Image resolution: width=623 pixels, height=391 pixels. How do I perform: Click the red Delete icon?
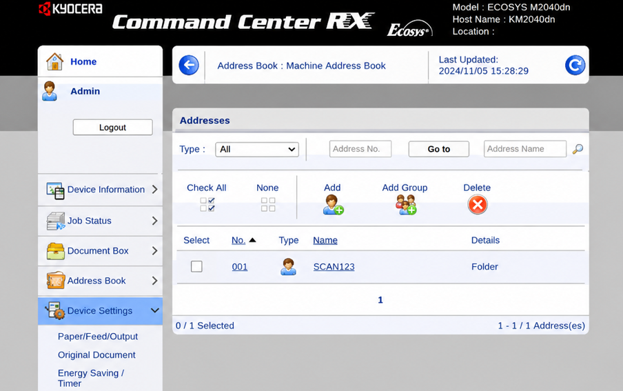[x=478, y=205]
